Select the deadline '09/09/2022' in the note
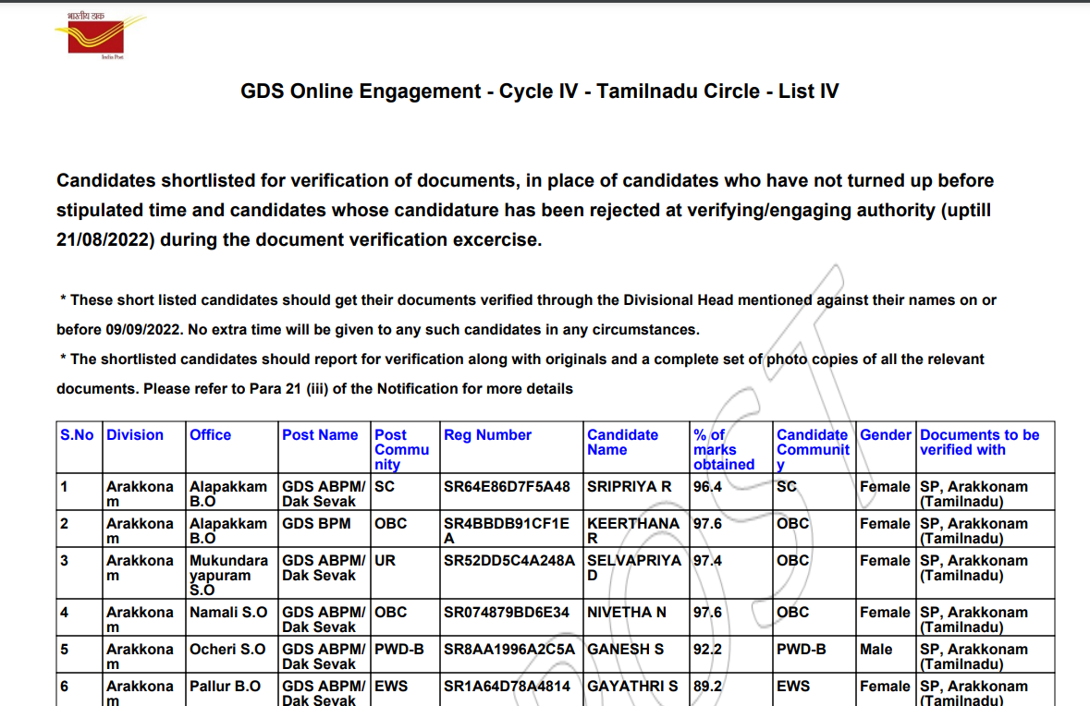The height and width of the screenshot is (706, 1090). point(144,330)
